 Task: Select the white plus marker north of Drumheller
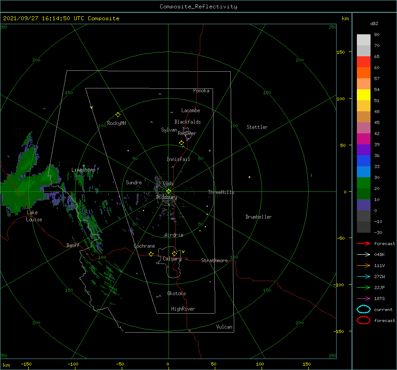[x=249, y=177]
